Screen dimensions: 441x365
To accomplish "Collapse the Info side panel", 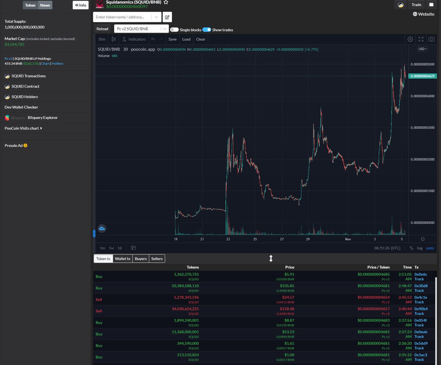I will tap(80, 5).
